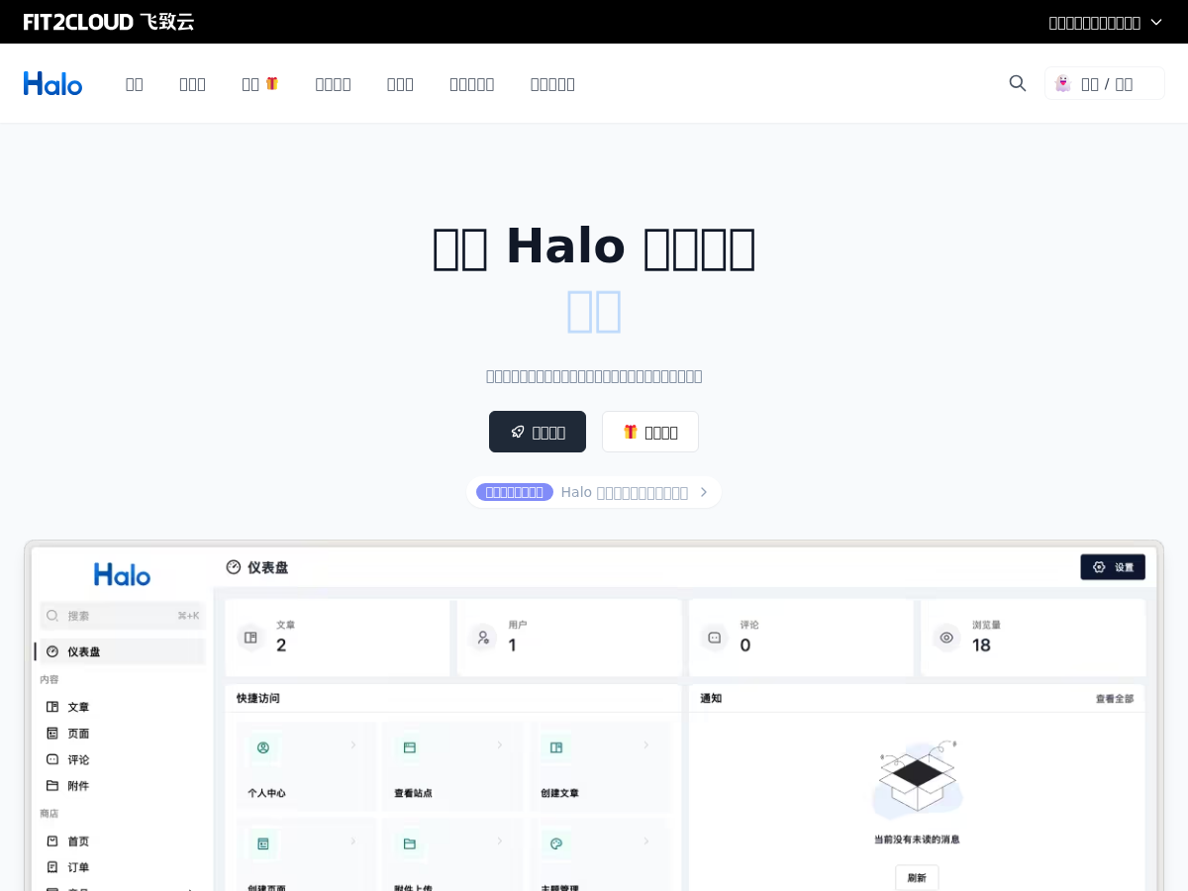Click the 搜索 field in the dashboard sidebar
The width and height of the screenshot is (1188, 891).
click(122, 616)
